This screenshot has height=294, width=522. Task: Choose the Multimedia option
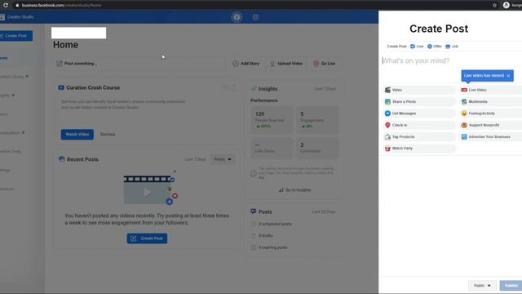[491, 101]
